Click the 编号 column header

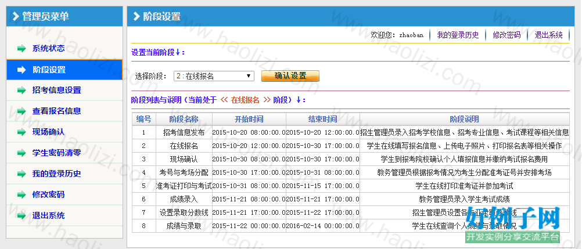coord(143,119)
